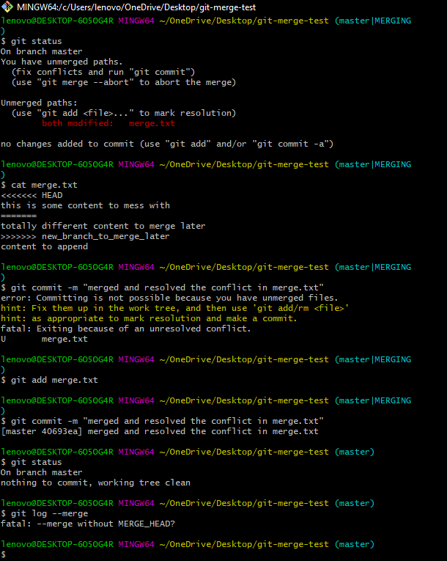Viewport: 447px width, 561px height.
Task: Click the "<<<<<<< HEAD" conflict marker
Action: pyautogui.click(x=32, y=195)
